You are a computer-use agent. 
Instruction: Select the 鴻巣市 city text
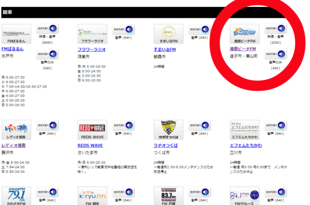coord(83,56)
